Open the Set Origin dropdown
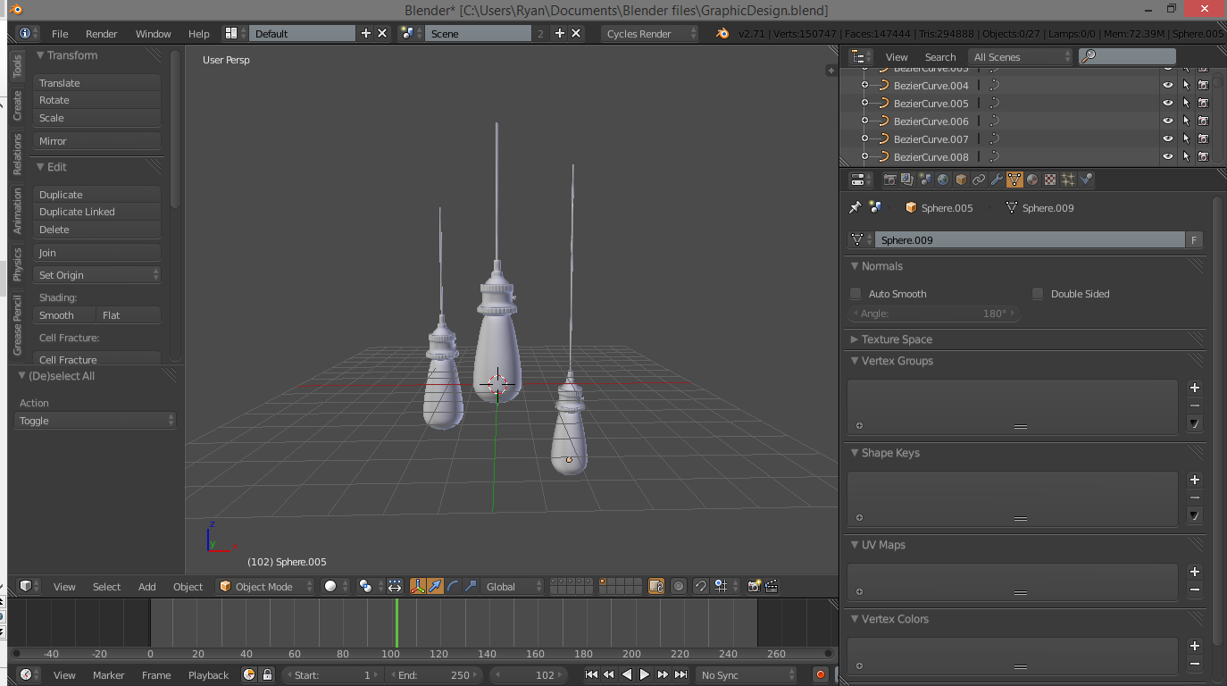This screenshot has width=1227, height=686. [x=97, y=275]
